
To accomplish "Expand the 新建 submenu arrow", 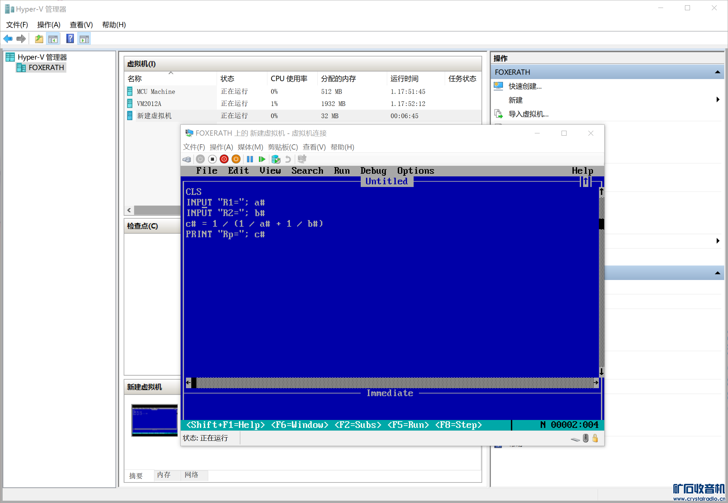I will coord(717,100).
